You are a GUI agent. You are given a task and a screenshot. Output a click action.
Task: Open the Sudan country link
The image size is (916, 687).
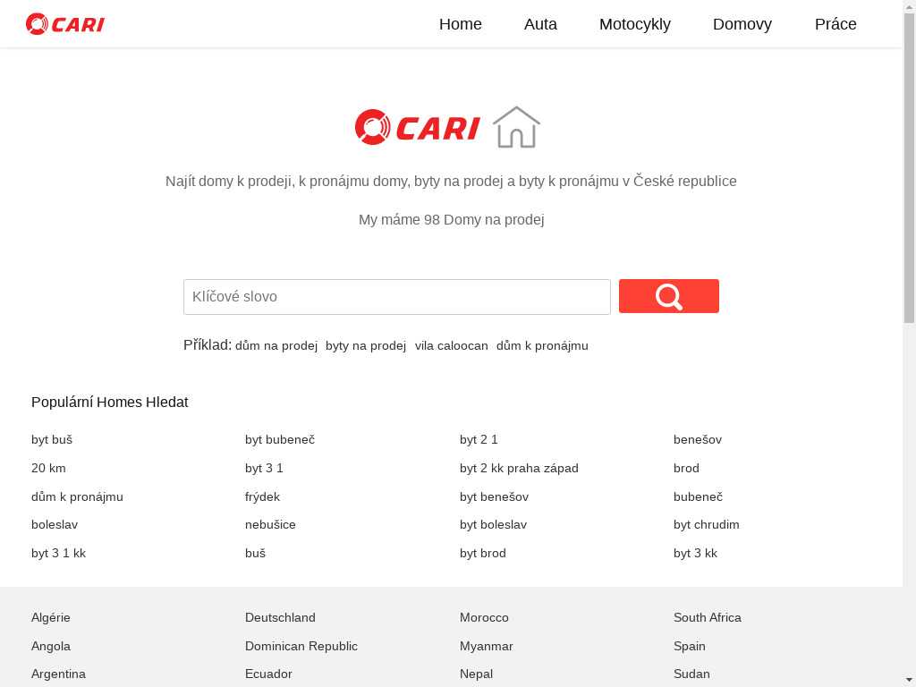(691, 674)
